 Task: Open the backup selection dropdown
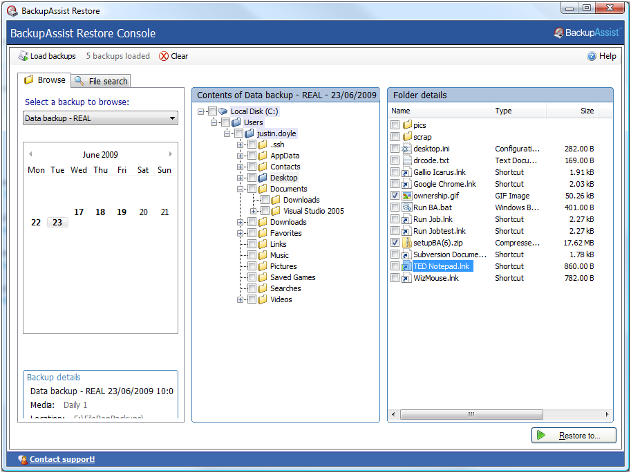[172, 118]
